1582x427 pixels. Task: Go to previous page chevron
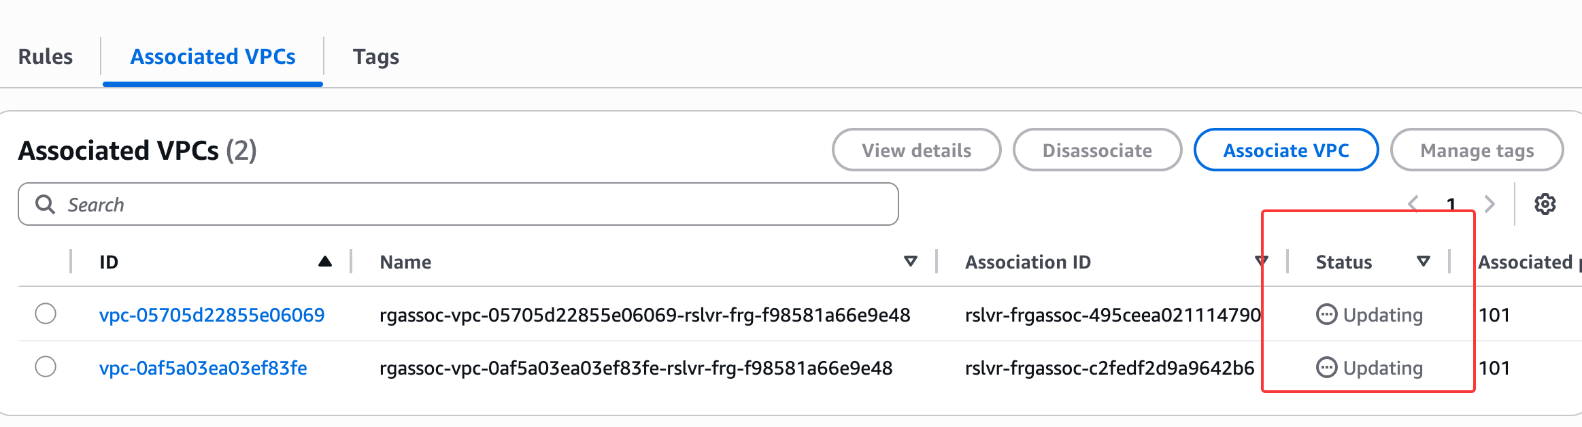(1413, 203)
